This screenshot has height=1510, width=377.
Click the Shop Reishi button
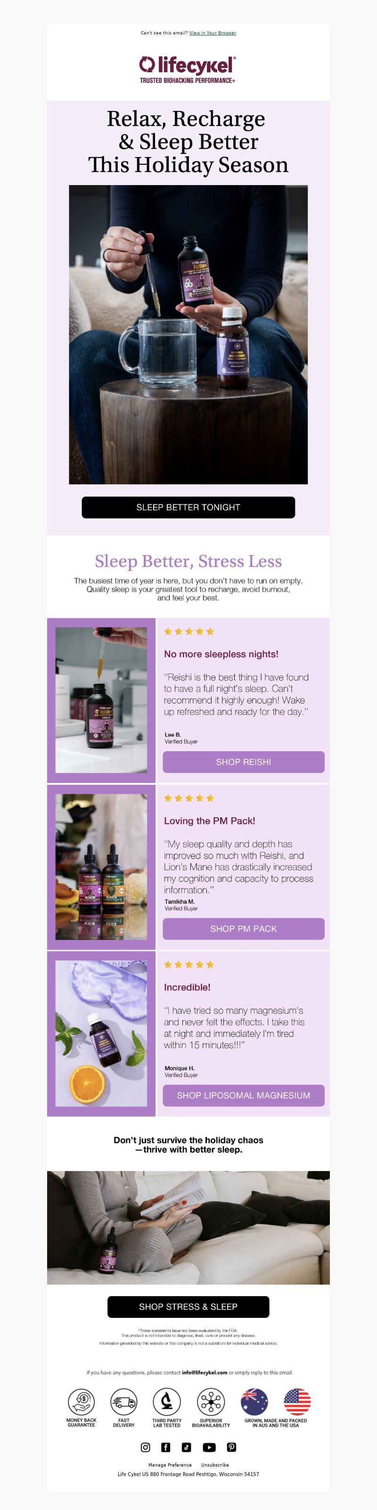click(244, 762)
